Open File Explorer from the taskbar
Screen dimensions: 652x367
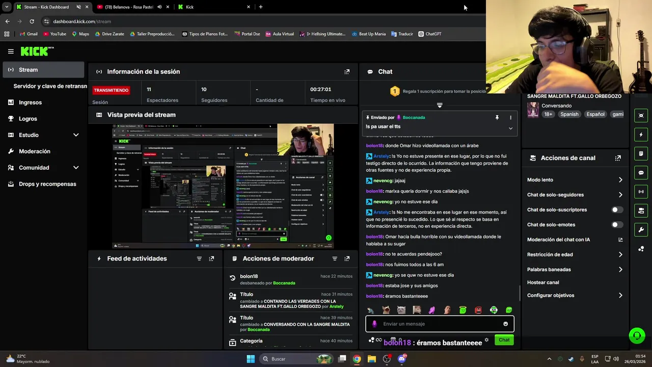tap(372, 359)
